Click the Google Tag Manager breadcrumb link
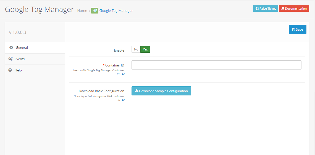Screen dimensions: 315x155 [x=116, y=11]
